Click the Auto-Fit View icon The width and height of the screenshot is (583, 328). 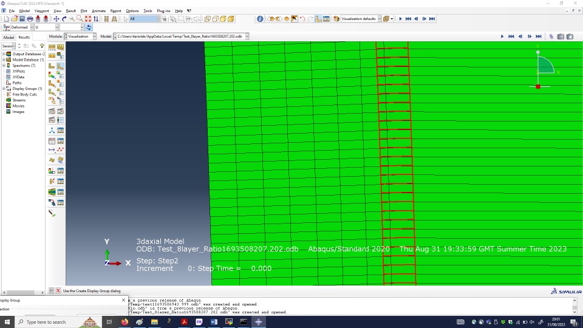[x=87, y=19]
